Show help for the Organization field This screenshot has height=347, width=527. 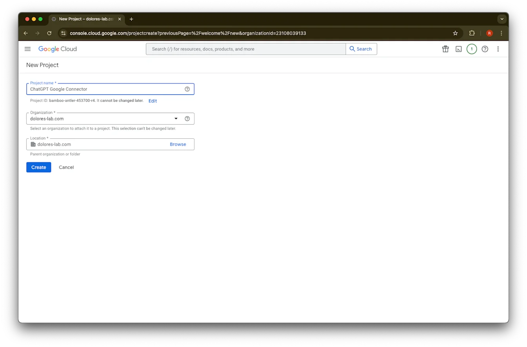(187, 118)
